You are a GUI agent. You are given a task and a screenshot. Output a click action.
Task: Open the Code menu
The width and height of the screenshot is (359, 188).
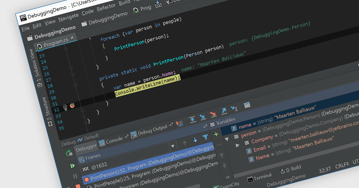pyautogui.click(x=88, y=12)
